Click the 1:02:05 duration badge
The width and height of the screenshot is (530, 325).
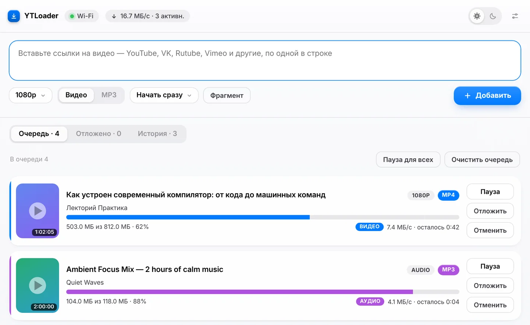tap(45, 232)
